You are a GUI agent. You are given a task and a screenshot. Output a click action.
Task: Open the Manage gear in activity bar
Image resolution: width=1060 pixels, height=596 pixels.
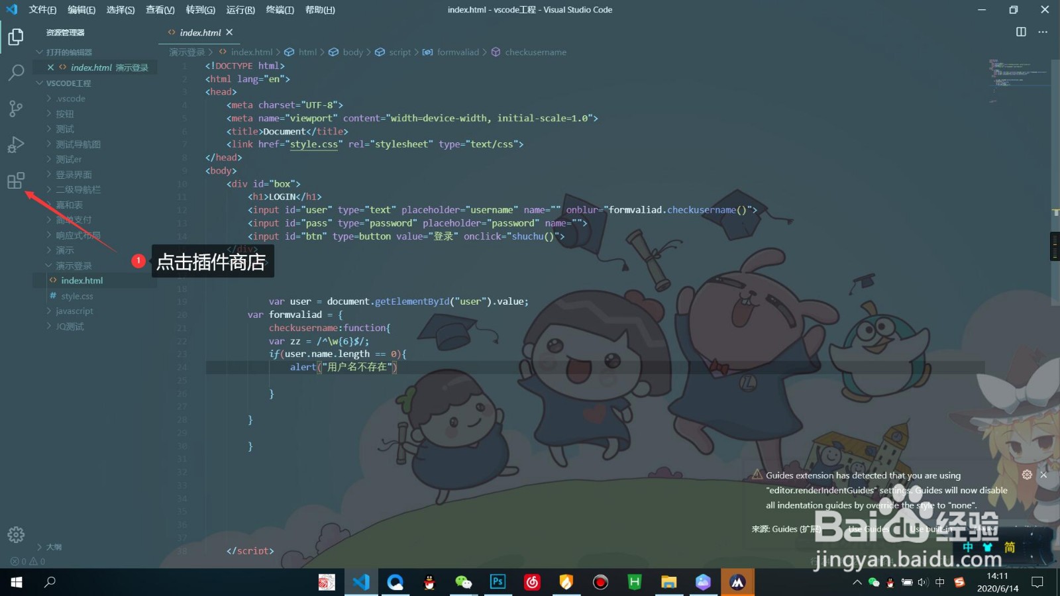click(x=16, y=534)
